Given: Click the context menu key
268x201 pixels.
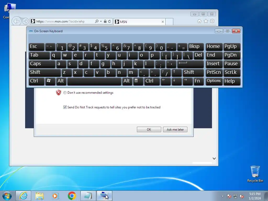Looking at the screenshot, I should (x=138, y=81).
